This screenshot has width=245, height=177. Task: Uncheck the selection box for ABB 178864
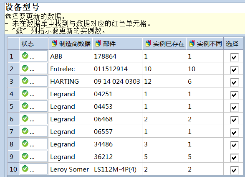coord(235,57)
